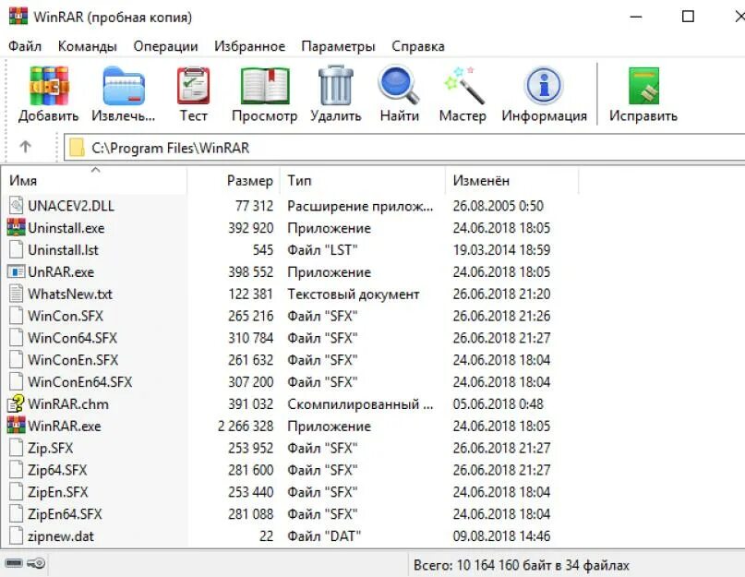Select the WinRAR.exe application icon
The image size is (745, 577).
[16, 426]
